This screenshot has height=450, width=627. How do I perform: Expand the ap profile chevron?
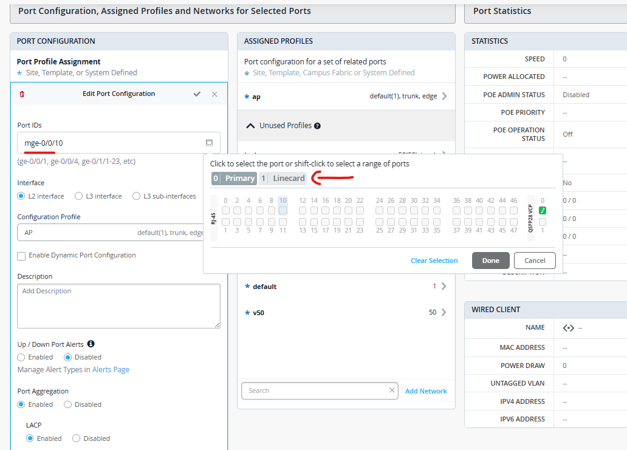(x=444, y=97)
